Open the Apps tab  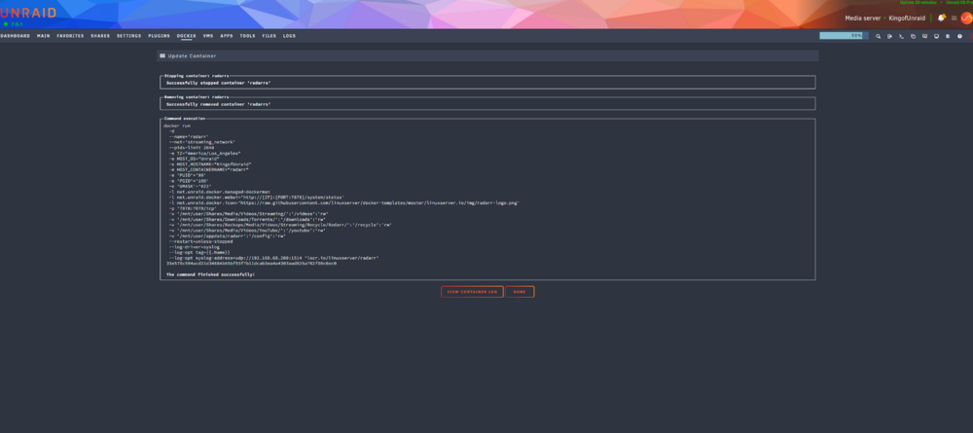(227, 36)
